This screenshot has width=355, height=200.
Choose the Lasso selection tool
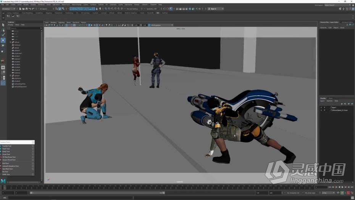pos(3,30)
